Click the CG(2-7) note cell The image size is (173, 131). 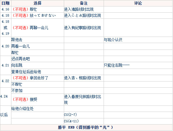point(84,115)
